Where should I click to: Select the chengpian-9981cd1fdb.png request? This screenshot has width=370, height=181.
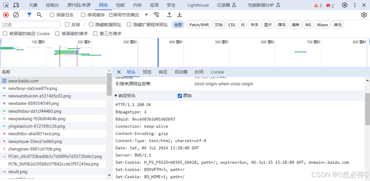tap(53, 149)
